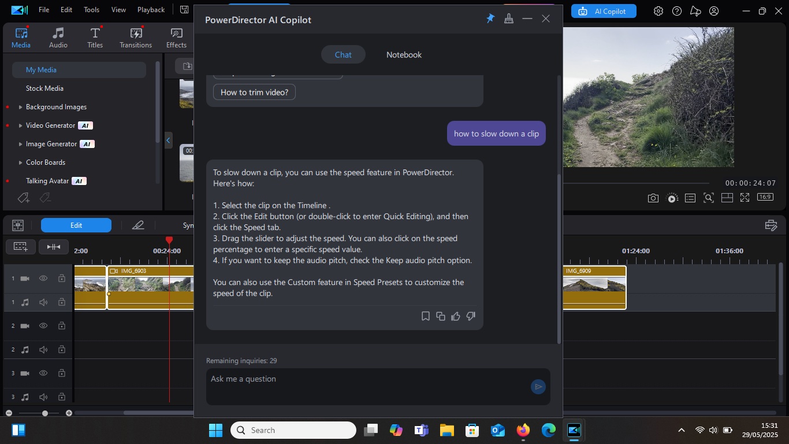Open the settings gear in the title bar
Viewport: 789px width, 444px height.
pyautogui.click(x=658, y=11)
